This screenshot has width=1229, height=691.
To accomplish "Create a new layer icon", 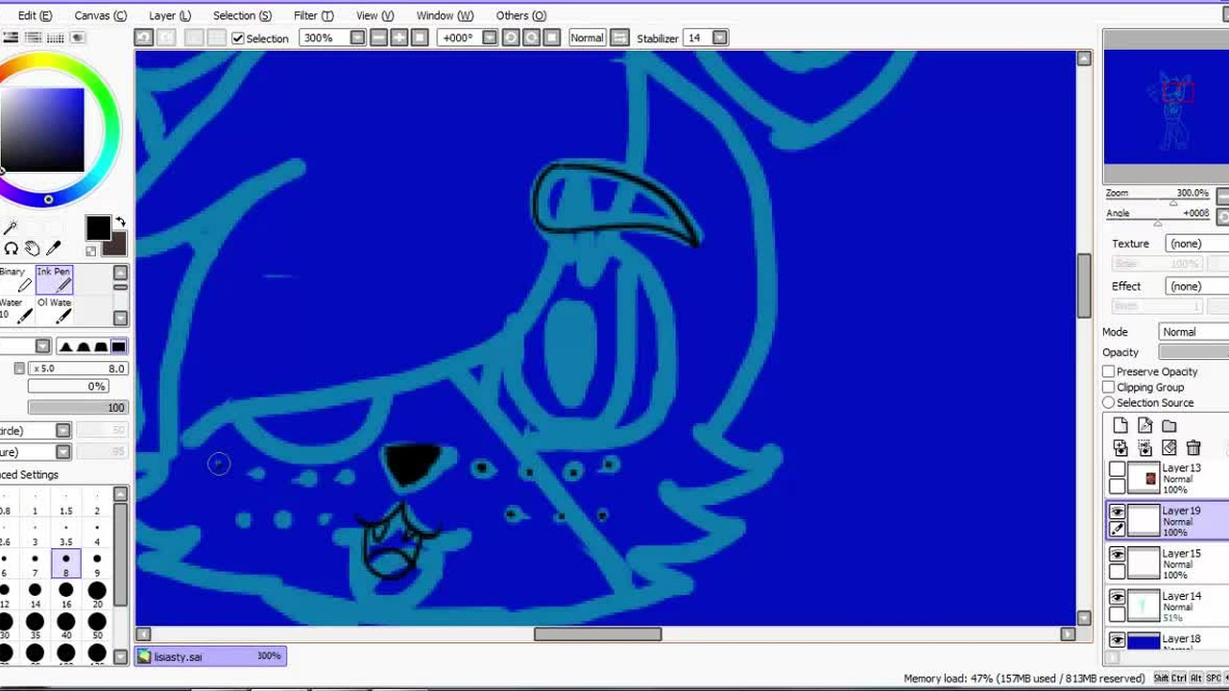I will coord(1121,425).
